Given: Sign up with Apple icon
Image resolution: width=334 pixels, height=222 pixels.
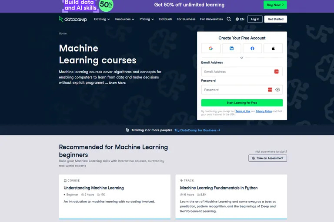Looking at the screenshot, I should pos(273,49).
